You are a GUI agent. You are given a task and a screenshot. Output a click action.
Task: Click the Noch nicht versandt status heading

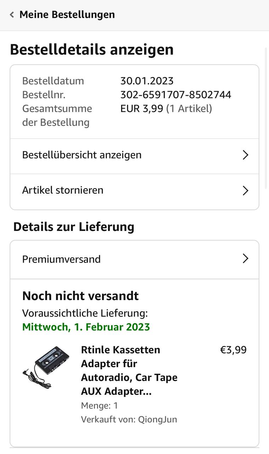pyautogui.click(x=80, y=296)
